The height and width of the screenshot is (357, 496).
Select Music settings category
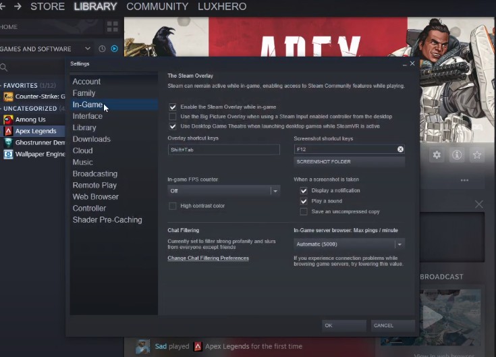tap(113, 162)
